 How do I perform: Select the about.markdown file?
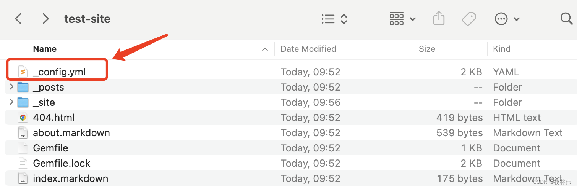pyautogui.click(x=71, y=133)
